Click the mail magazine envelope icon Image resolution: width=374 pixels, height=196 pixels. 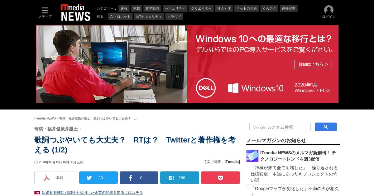(252, 156)
